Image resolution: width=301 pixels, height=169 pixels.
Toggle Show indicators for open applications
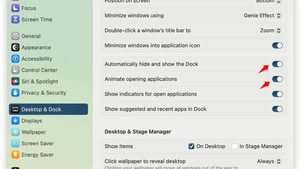point(277,94)
